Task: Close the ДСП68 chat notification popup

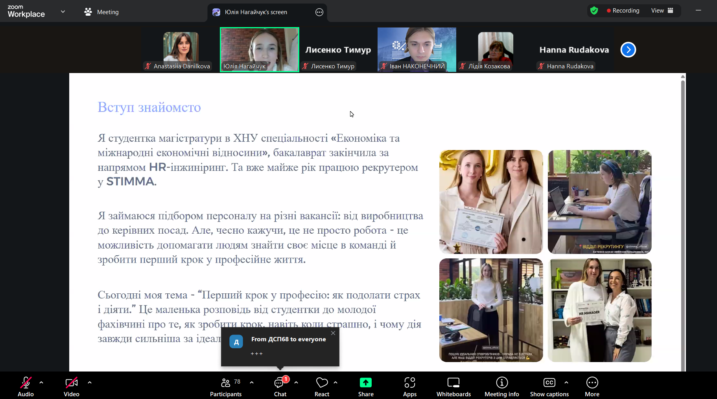Action: 333,333
